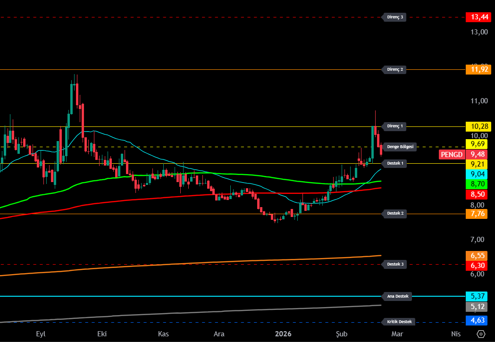Click the 8,50 red moving average tag
Viewport: 495px width, 342px height.
[x=477, y=194]
